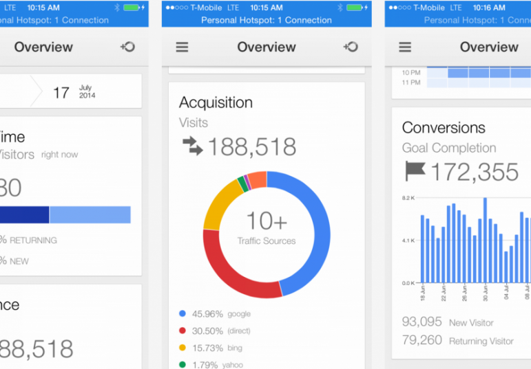Click the arrows icon beside 188,518 visits
Screen dimensions: 531x369
point(192,146)
